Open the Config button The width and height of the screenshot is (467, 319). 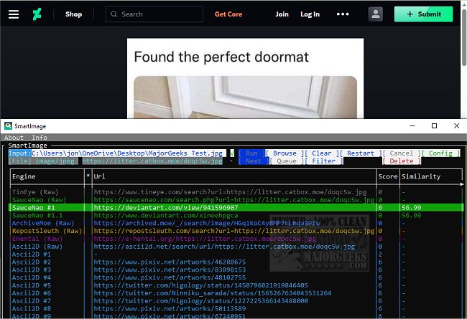click(x=441, y=153)
